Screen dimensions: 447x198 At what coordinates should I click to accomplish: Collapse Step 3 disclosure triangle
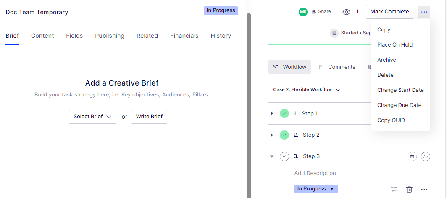(272, 156)
